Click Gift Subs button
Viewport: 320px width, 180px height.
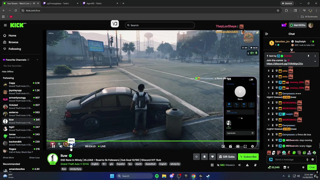(x=227, y=157)
